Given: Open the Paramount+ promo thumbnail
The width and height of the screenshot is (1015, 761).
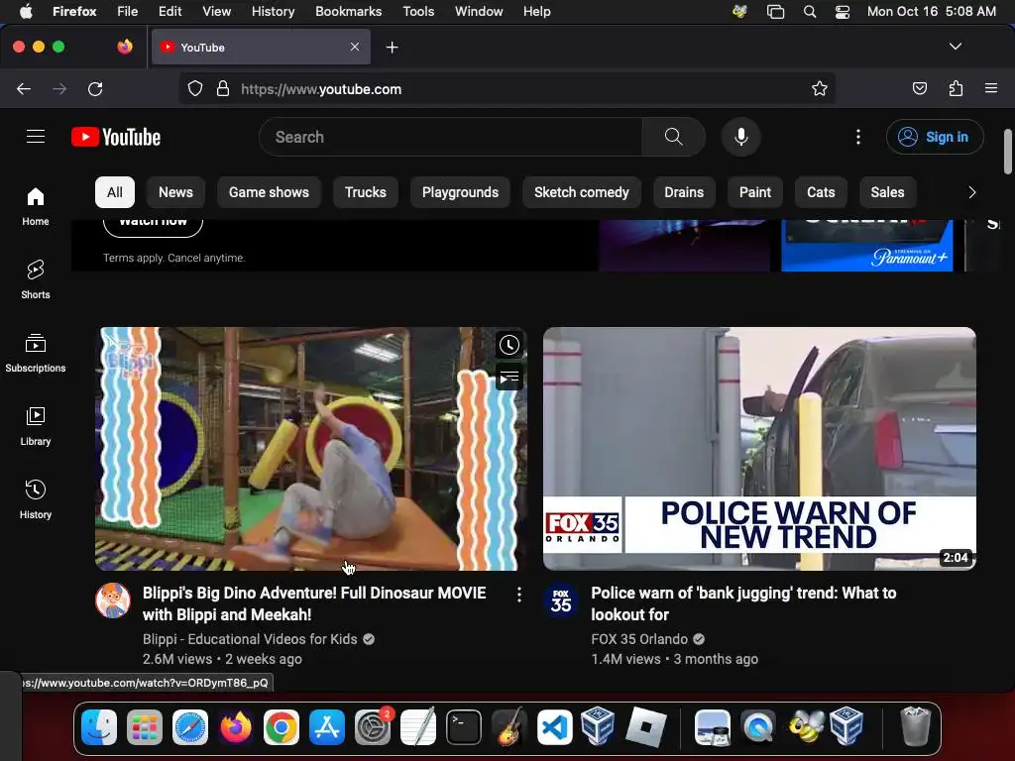Looking at the screenshot, I should [x=866, y=246].
